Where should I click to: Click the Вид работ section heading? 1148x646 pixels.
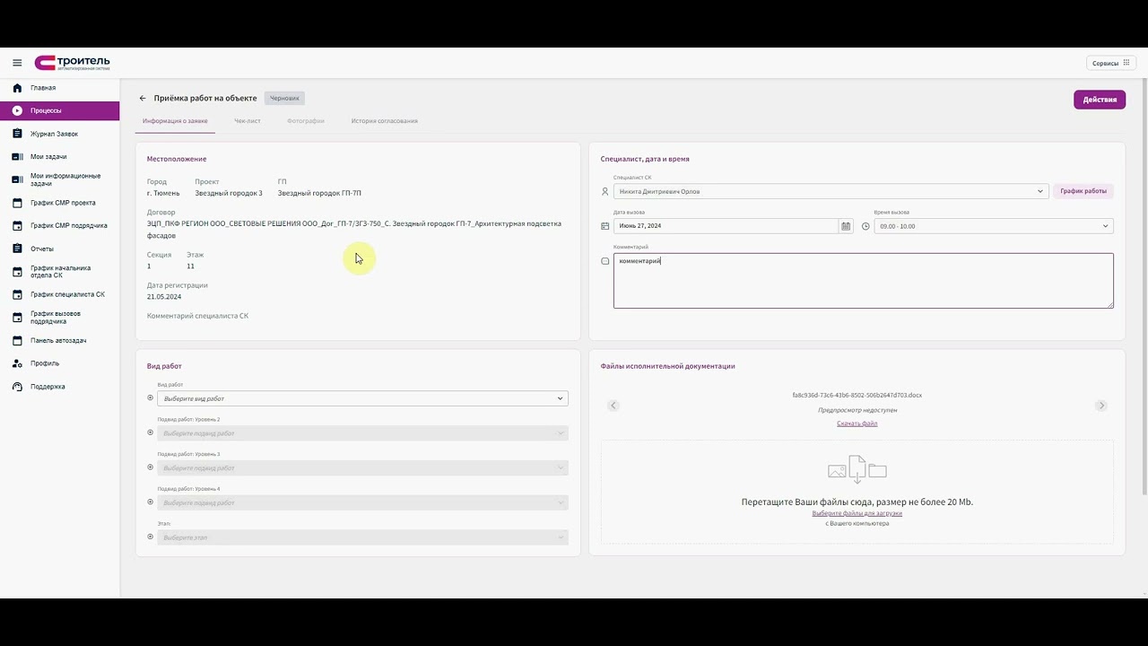point(164,366)
